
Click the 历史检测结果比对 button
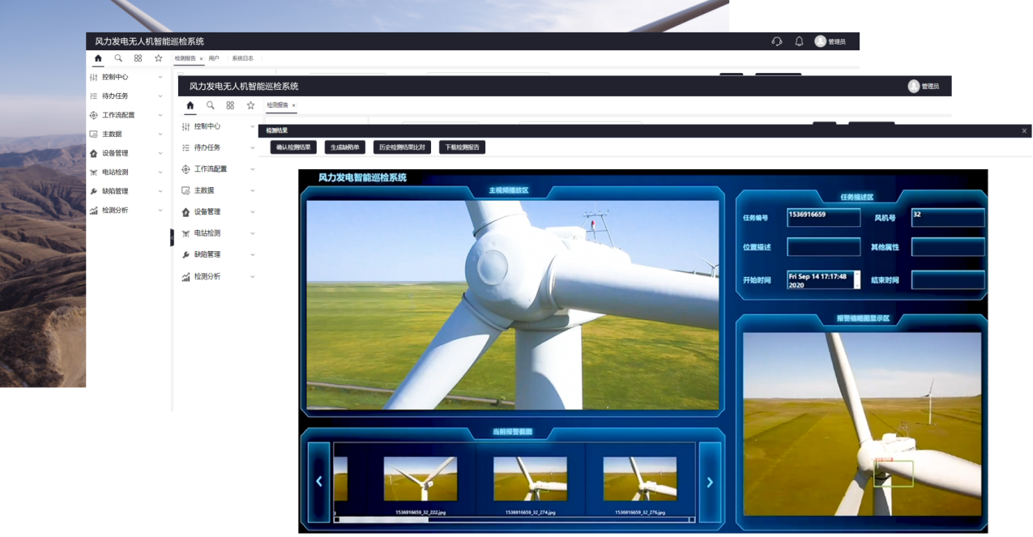(402, 147)
